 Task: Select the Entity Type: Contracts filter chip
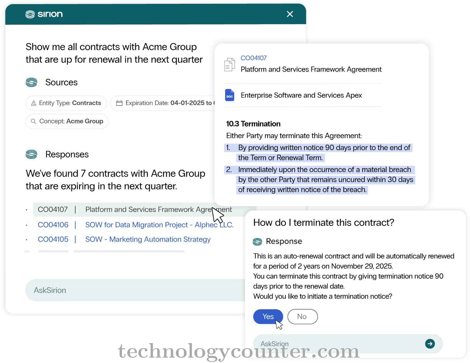coord(66,103)
